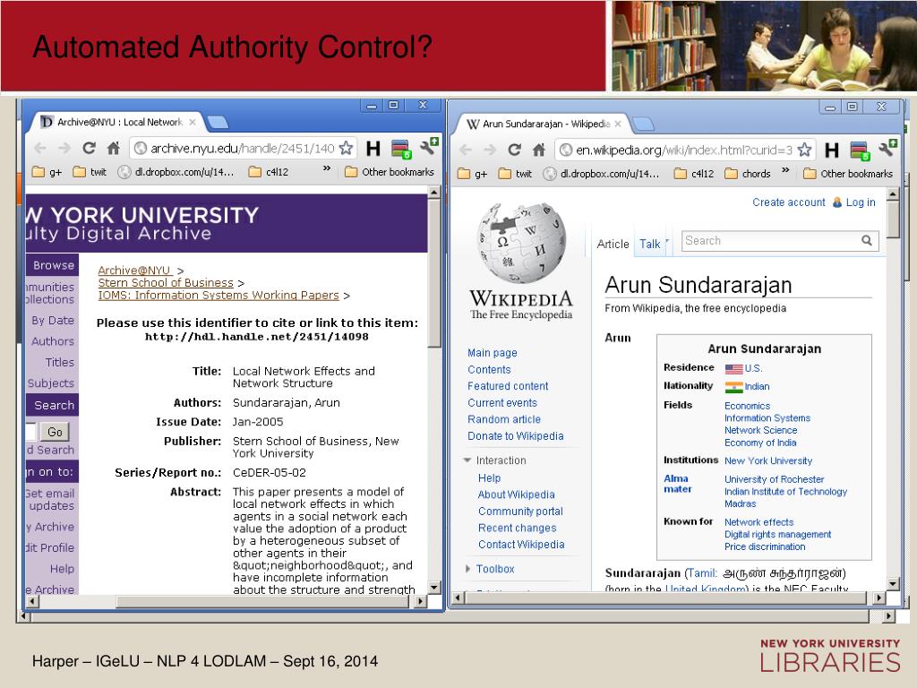Open Archive@NYU breadcrumb link
Image resolution: width=917 pixels, height=688 pixels.
coord(134,271)
